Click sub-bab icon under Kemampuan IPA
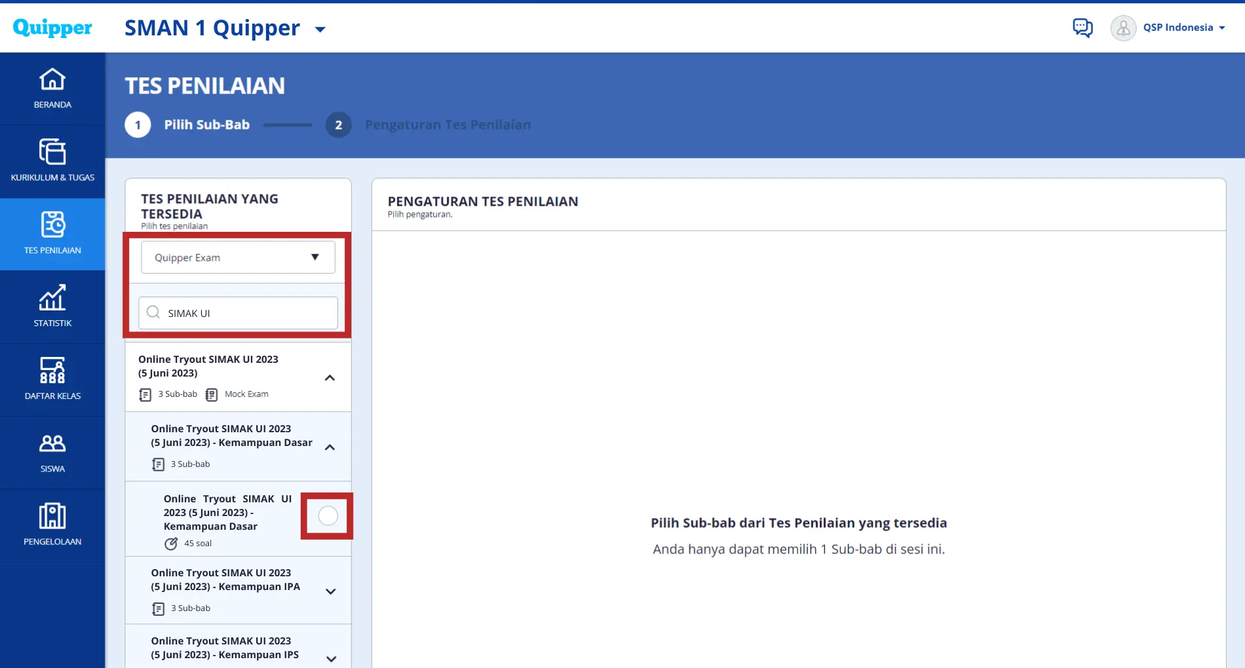Viewport: 1245px width, 668px height. point(159,609)
